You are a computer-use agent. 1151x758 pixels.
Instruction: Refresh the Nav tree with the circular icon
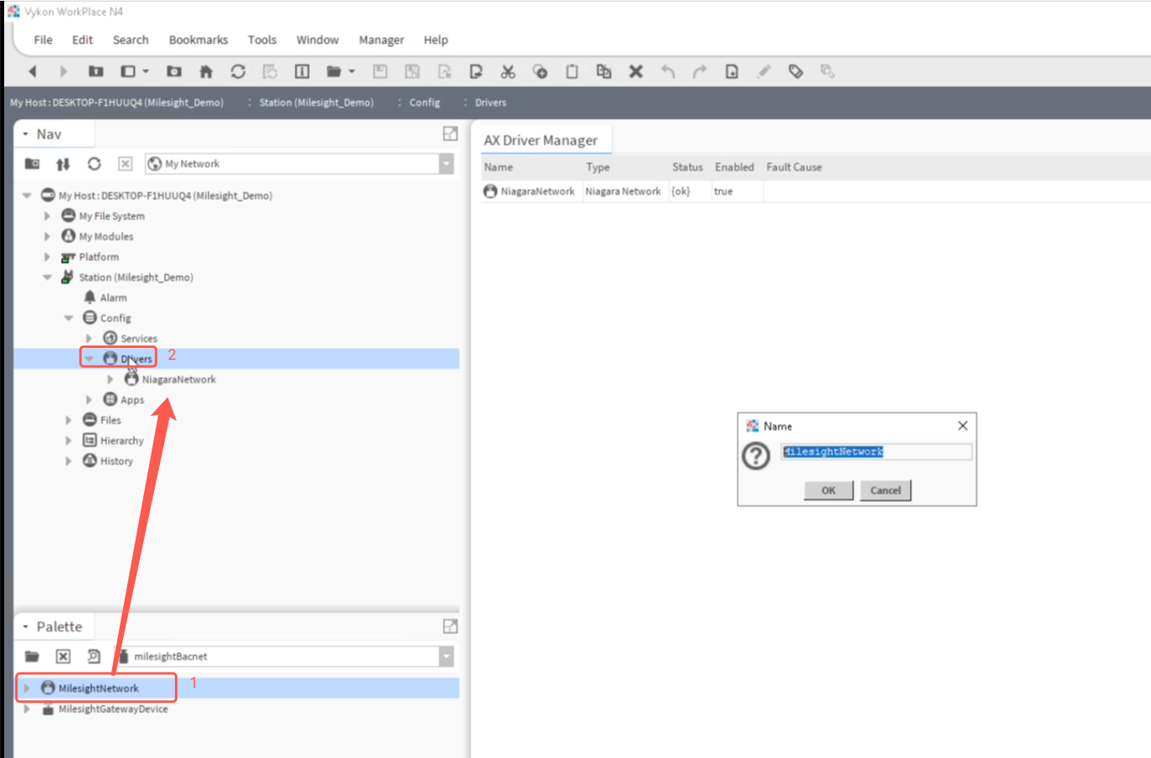coord(94,164)
